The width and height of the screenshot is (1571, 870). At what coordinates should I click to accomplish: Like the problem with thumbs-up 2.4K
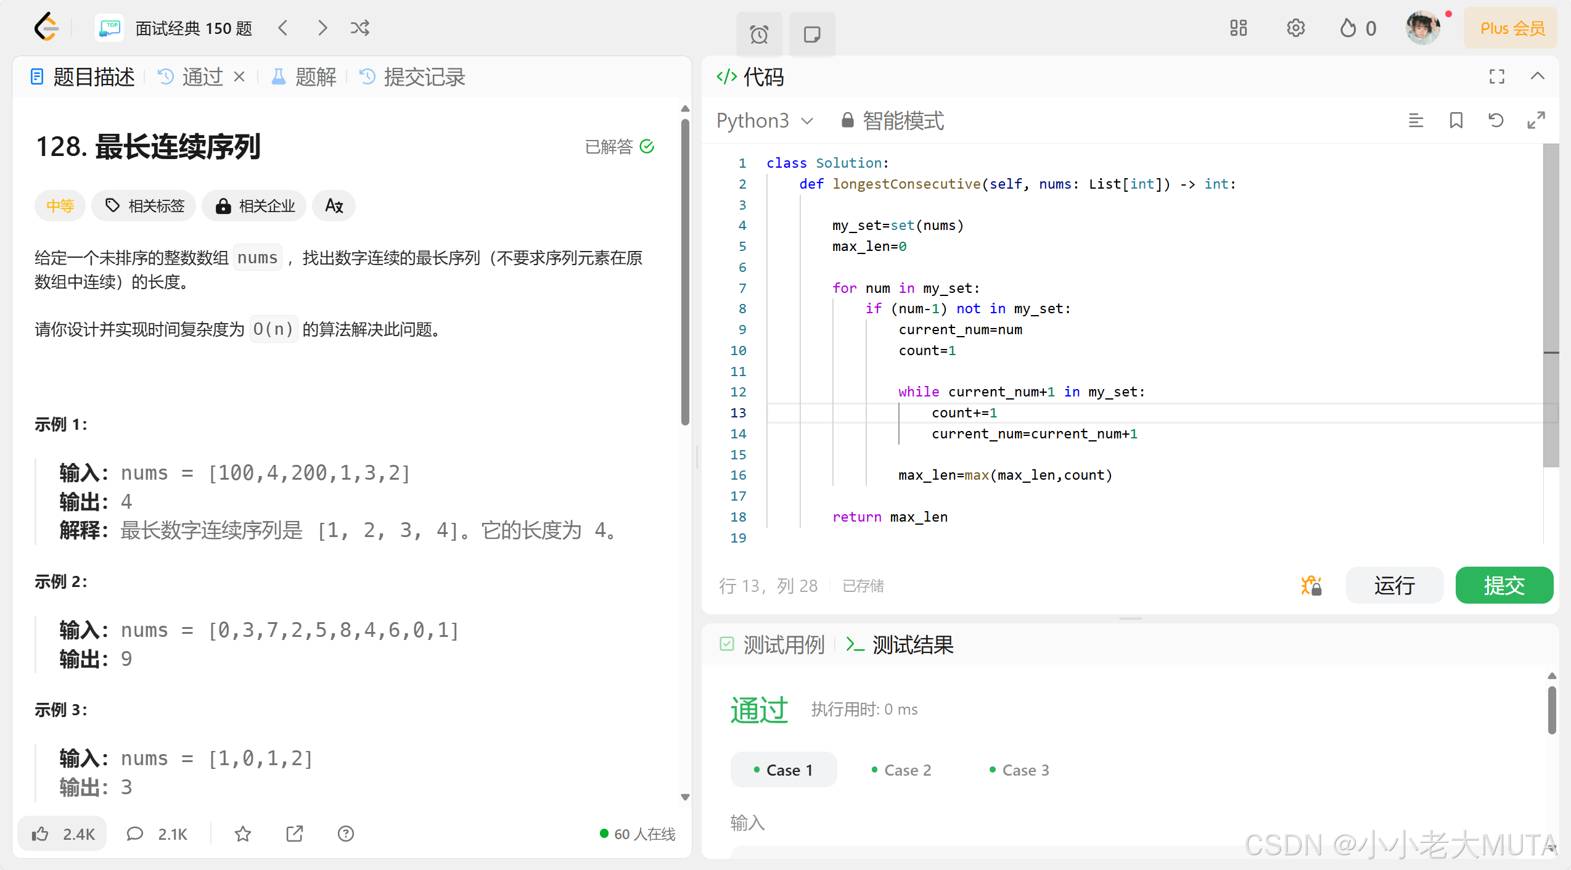pos(62,834)
